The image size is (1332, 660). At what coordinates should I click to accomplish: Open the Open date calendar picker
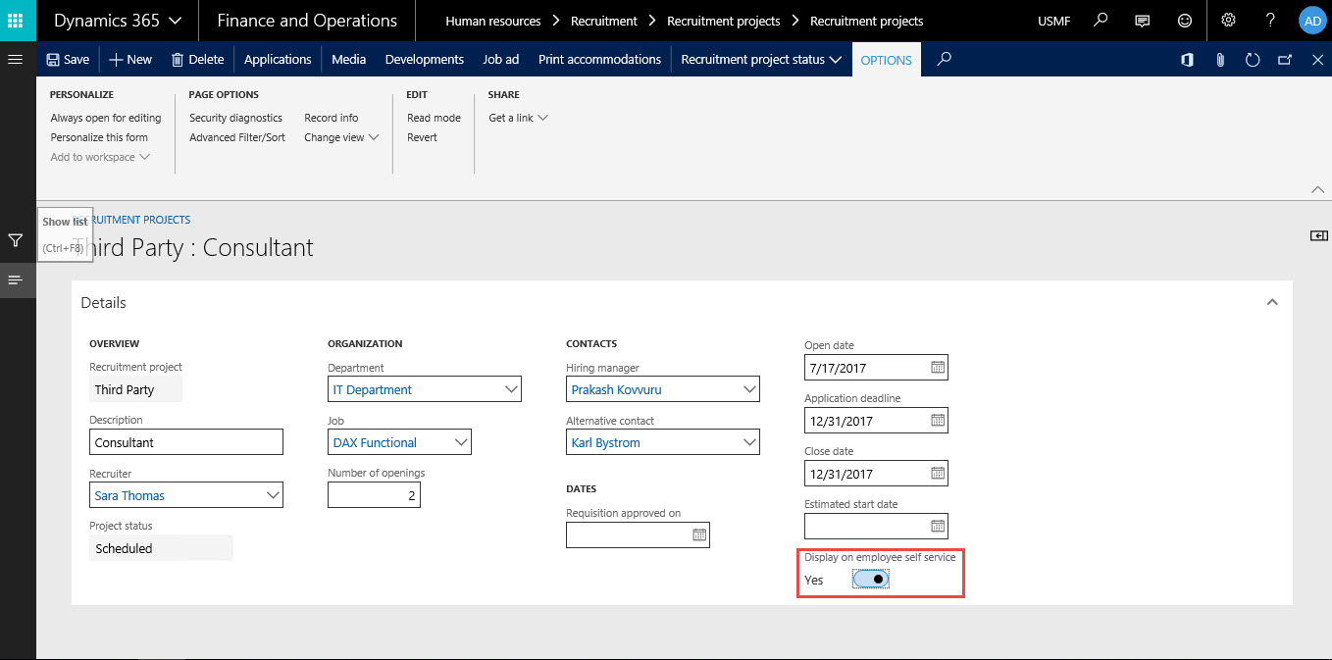935,367
